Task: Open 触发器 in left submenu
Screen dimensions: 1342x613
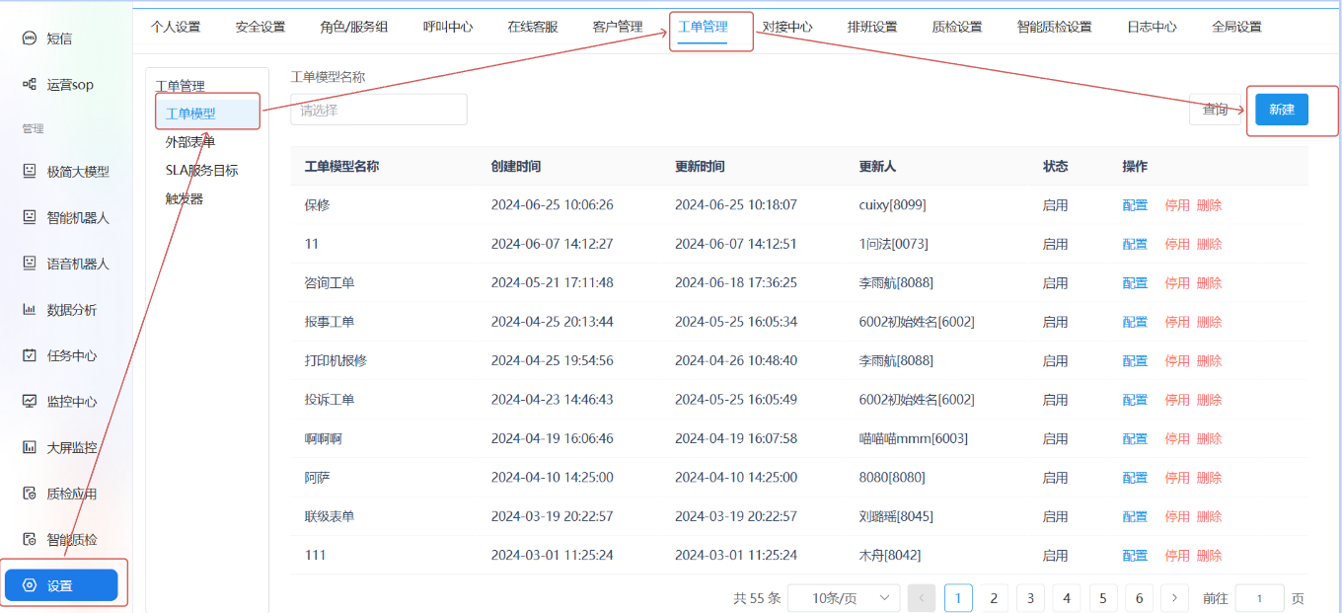Action: pos(185,198)
